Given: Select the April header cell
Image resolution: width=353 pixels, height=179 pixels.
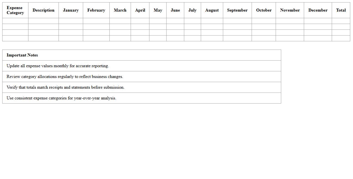Looking at the screenshot, I should coord(140,10).
